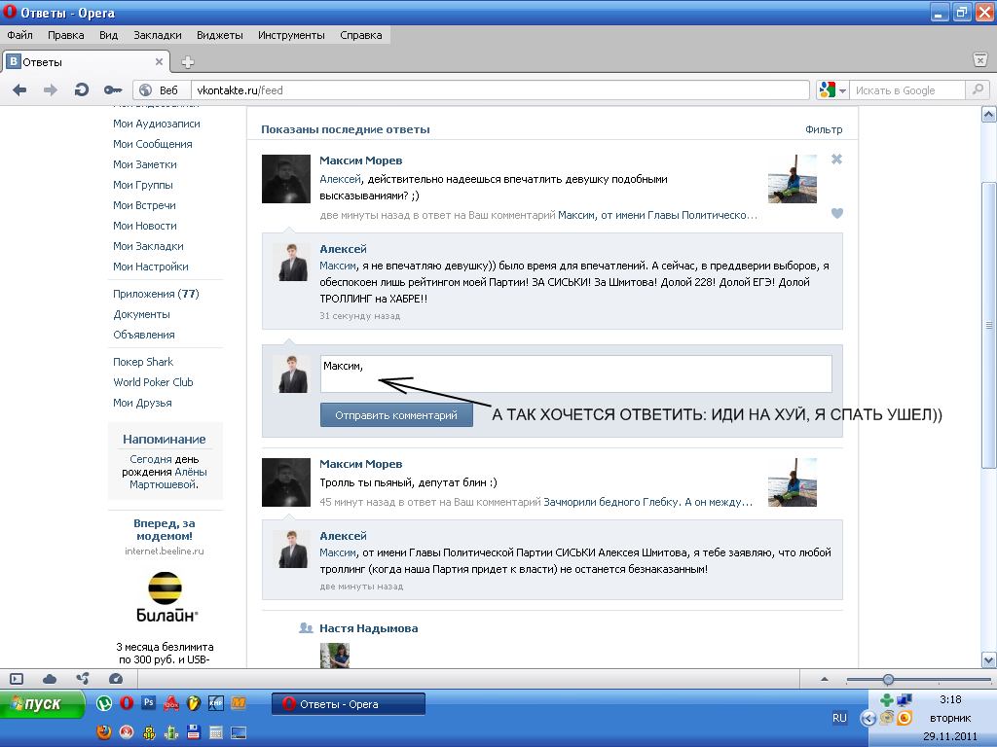The width and height of the screenshot is (997, 747).
Task: Open the floppy disk quick launch icon
Action: point(194,732)
